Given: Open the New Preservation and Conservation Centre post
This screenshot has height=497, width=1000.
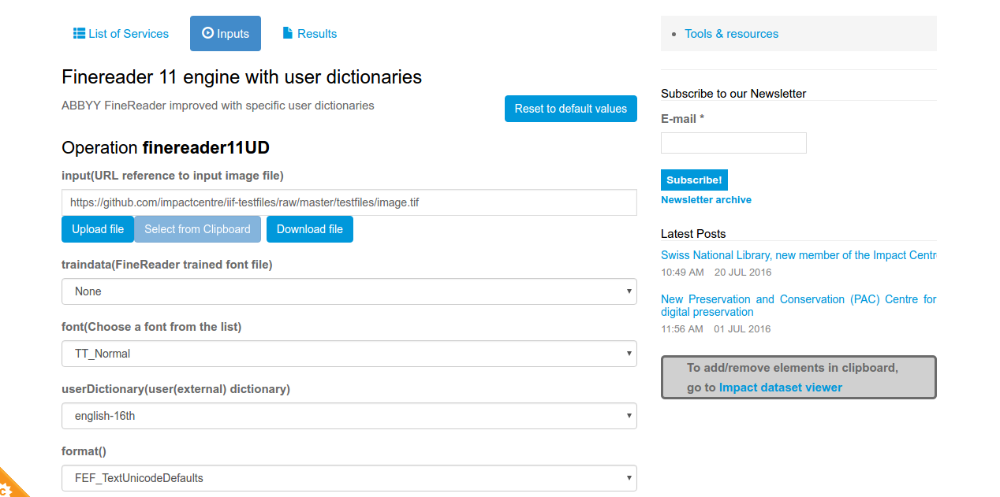Looking at the screenshot, I should coord(798,306).
